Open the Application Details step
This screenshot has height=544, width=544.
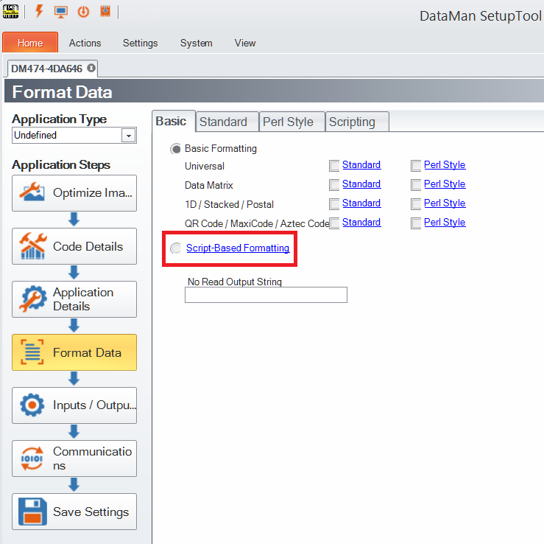74,299
